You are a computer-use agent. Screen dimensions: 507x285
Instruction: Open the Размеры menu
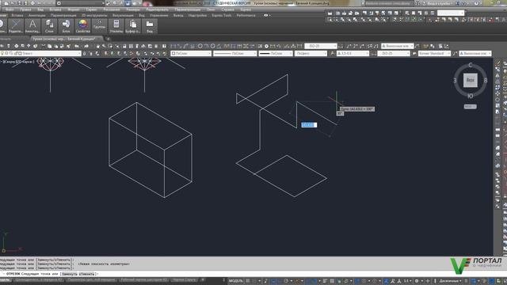point(133,9)
